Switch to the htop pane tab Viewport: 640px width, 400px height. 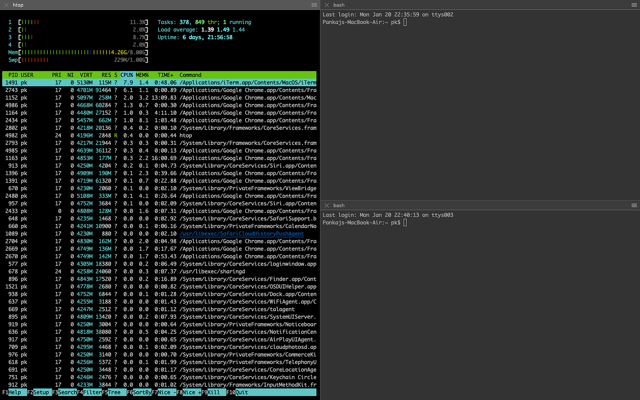tap(17, 5)
